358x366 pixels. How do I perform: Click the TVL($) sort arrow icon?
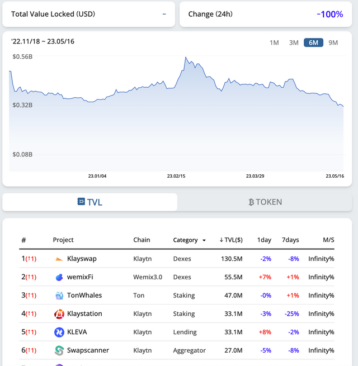[221, 240]
